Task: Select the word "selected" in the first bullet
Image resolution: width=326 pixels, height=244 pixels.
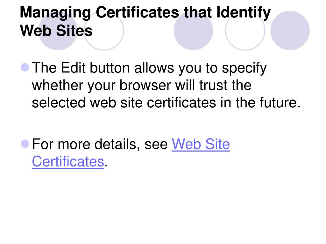Action: (x=59, y=103)
